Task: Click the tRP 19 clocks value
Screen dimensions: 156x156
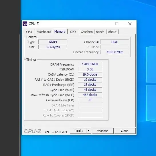Action: point(90,84)
